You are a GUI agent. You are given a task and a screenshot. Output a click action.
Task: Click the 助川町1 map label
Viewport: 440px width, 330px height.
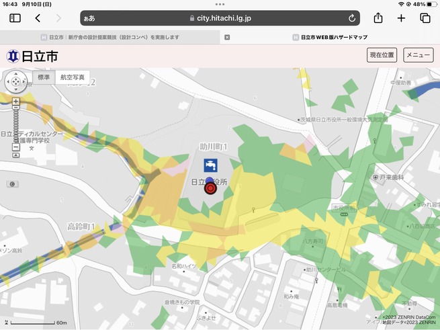[x=213, y=147]
